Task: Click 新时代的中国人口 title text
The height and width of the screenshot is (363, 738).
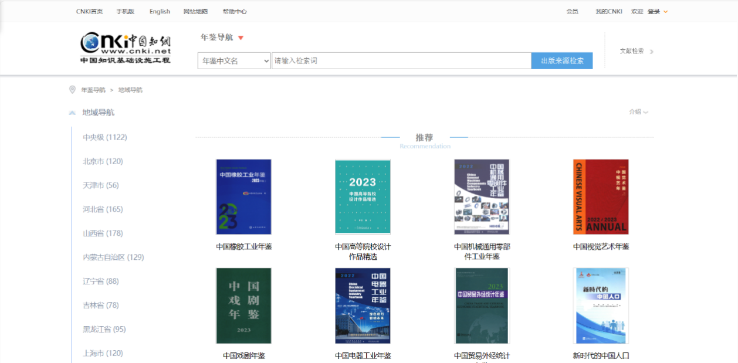Action: (601, 356)
